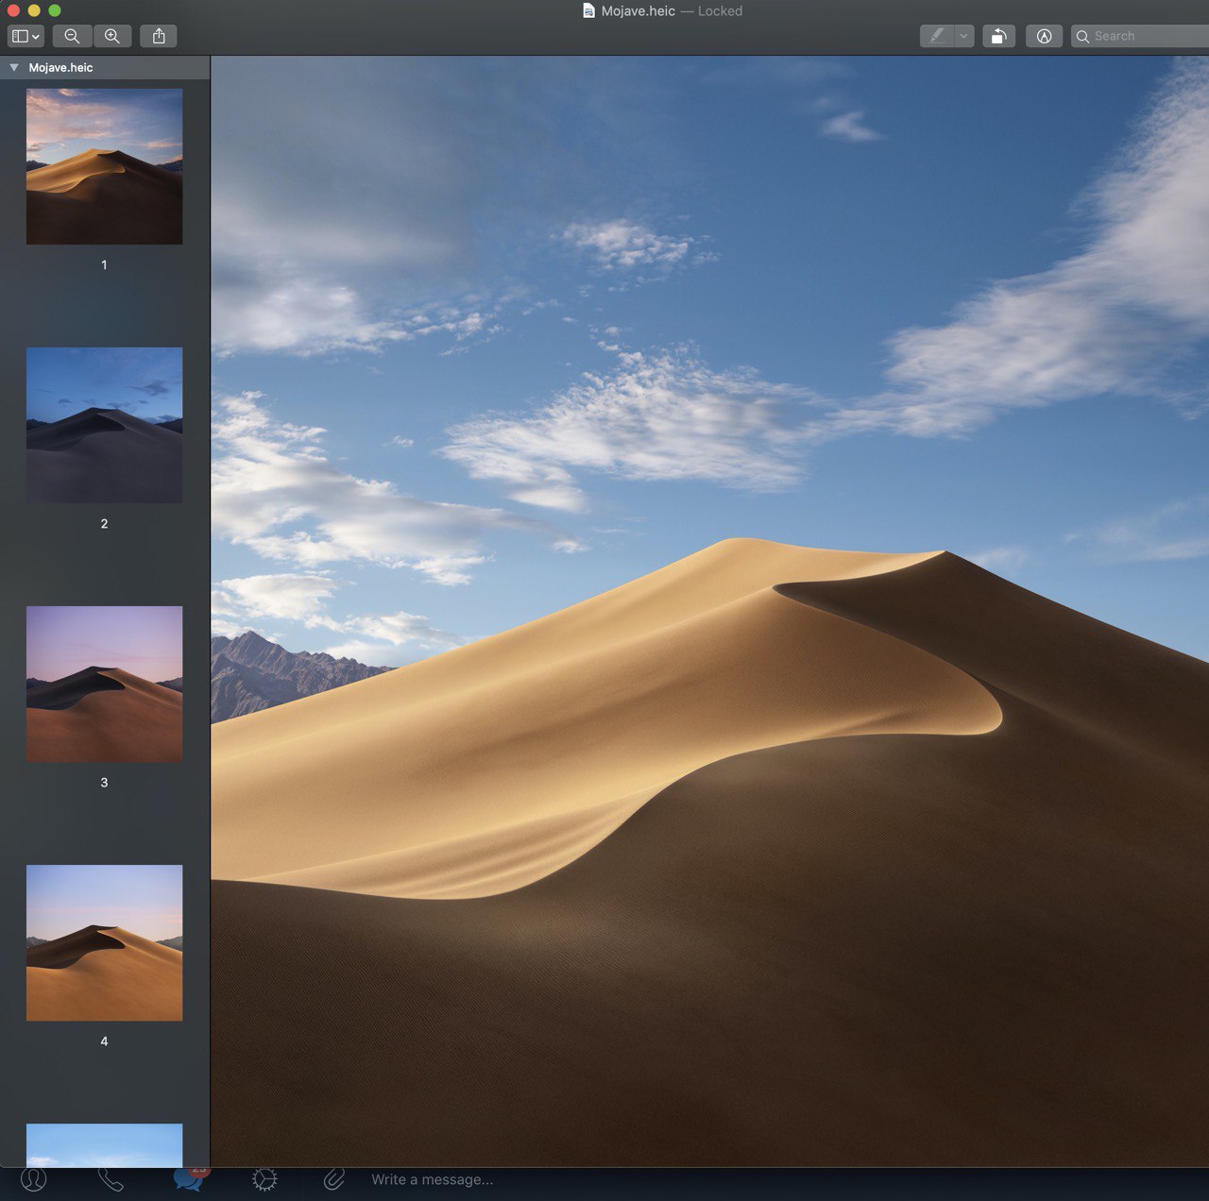Click the main dune image
1209x1201 pixels.
[x=709, y=612]
